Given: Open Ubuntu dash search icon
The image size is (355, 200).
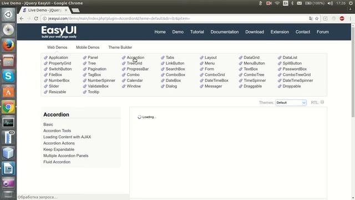Looking at the screenshot, I should pyautogui.click(x=8, y=14).
